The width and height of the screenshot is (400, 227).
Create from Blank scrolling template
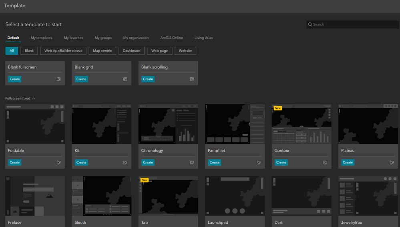point(148,79)
